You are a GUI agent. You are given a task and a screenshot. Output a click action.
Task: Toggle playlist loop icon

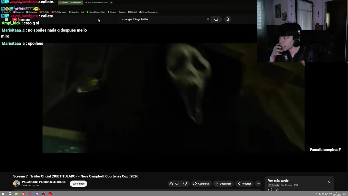pyautogui.click(x=270, y=190)
